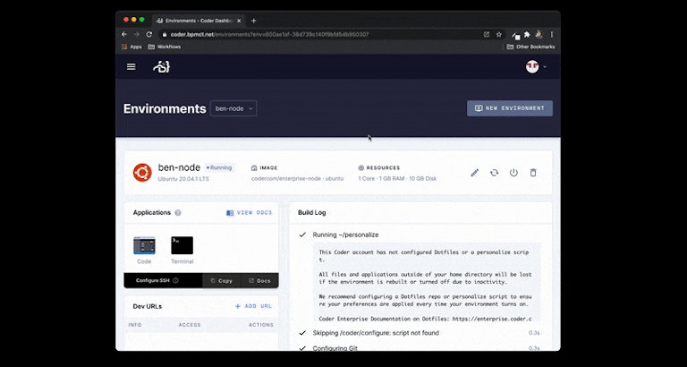The height and width of the screenshot is (367, 687).
Task: Click the Build Log heading
Action: (x=312, y=213)
